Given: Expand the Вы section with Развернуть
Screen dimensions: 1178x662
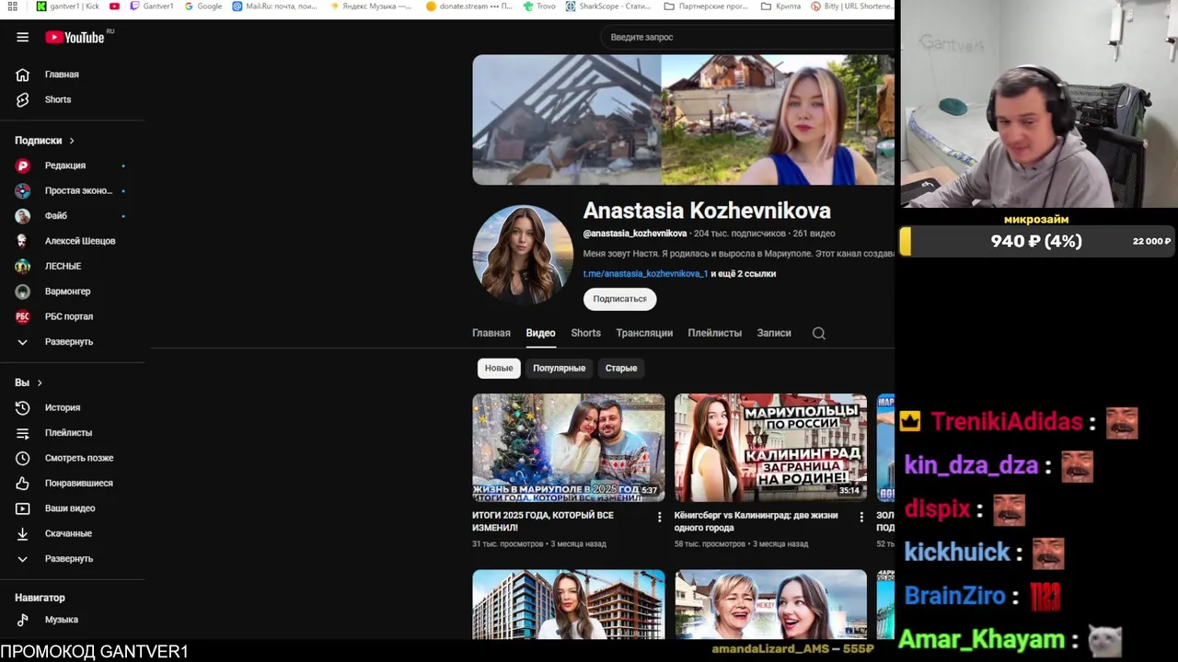Looking at the screenshot, I should (x=69, y=559).
